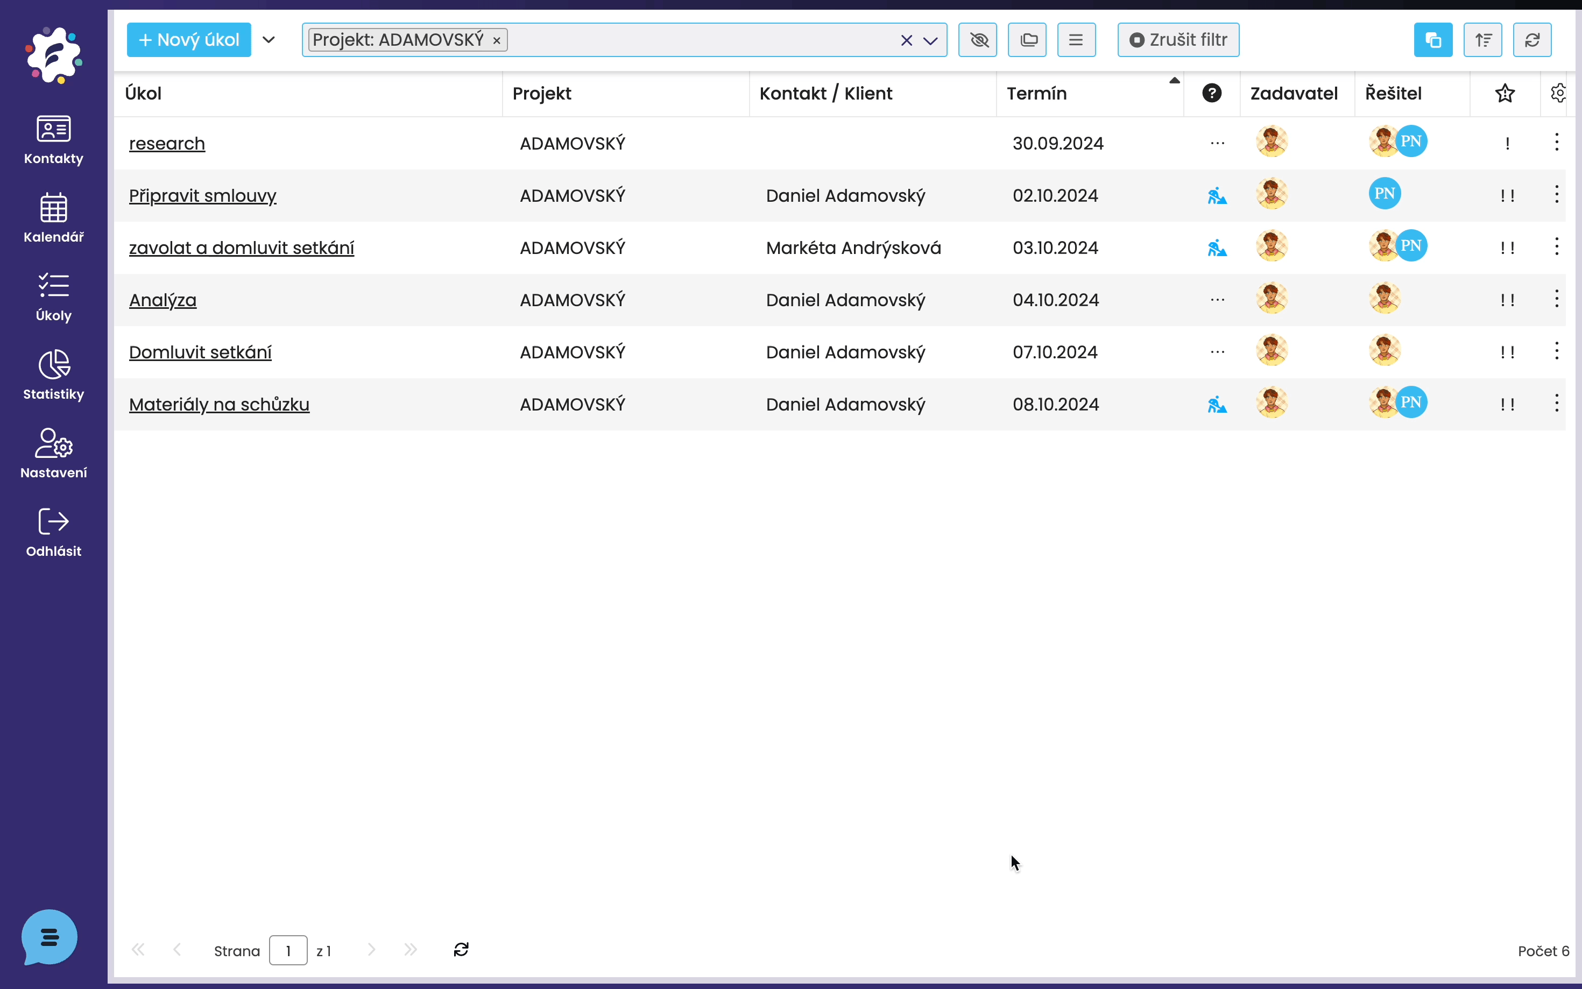Open the Domluvit setkání task
The width and height of the screenshot is (1582, 989).
click(x=200, y=352)
